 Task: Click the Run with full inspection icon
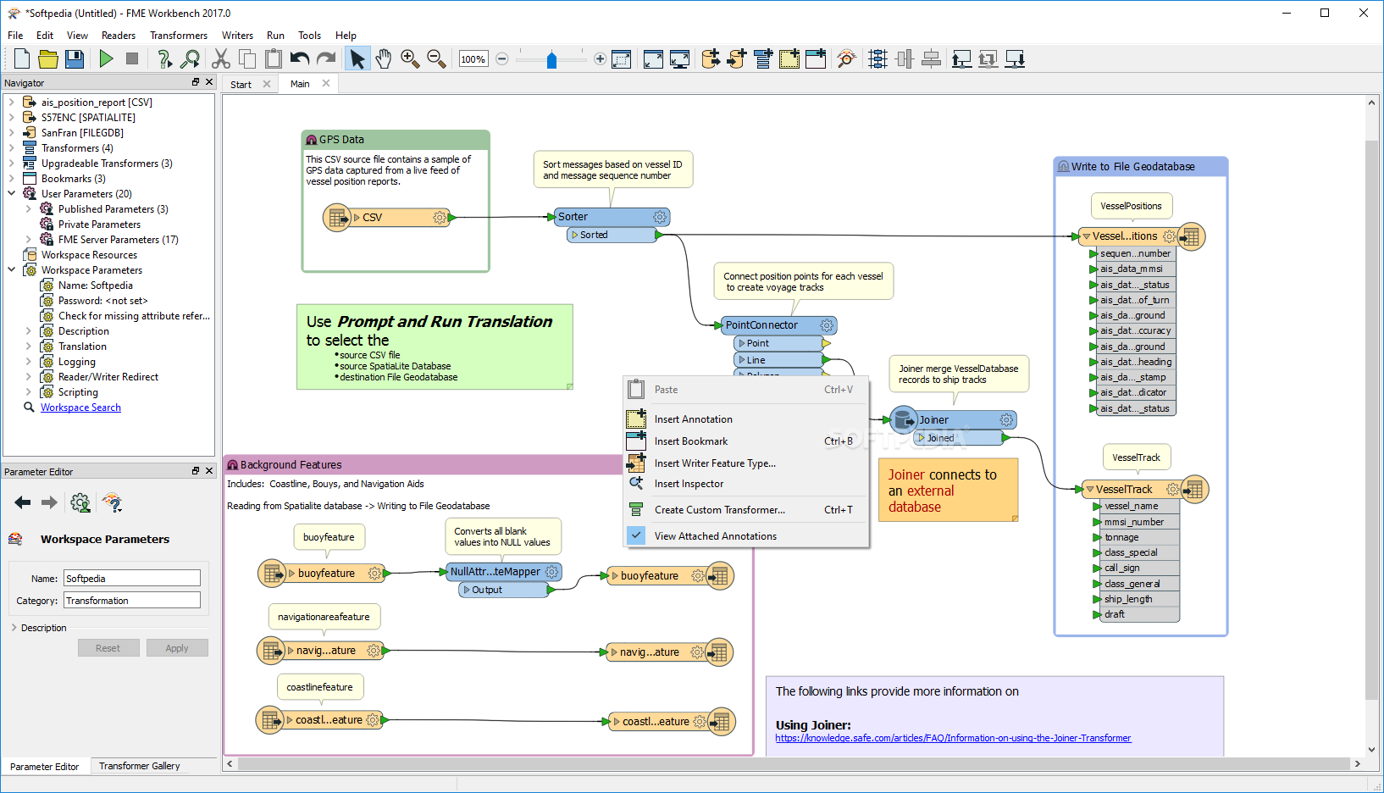pos(191,58)
